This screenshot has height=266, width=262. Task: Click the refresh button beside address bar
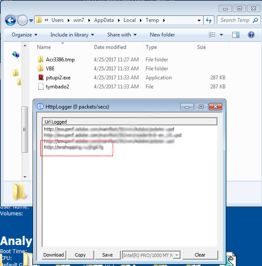click(209, 20)
